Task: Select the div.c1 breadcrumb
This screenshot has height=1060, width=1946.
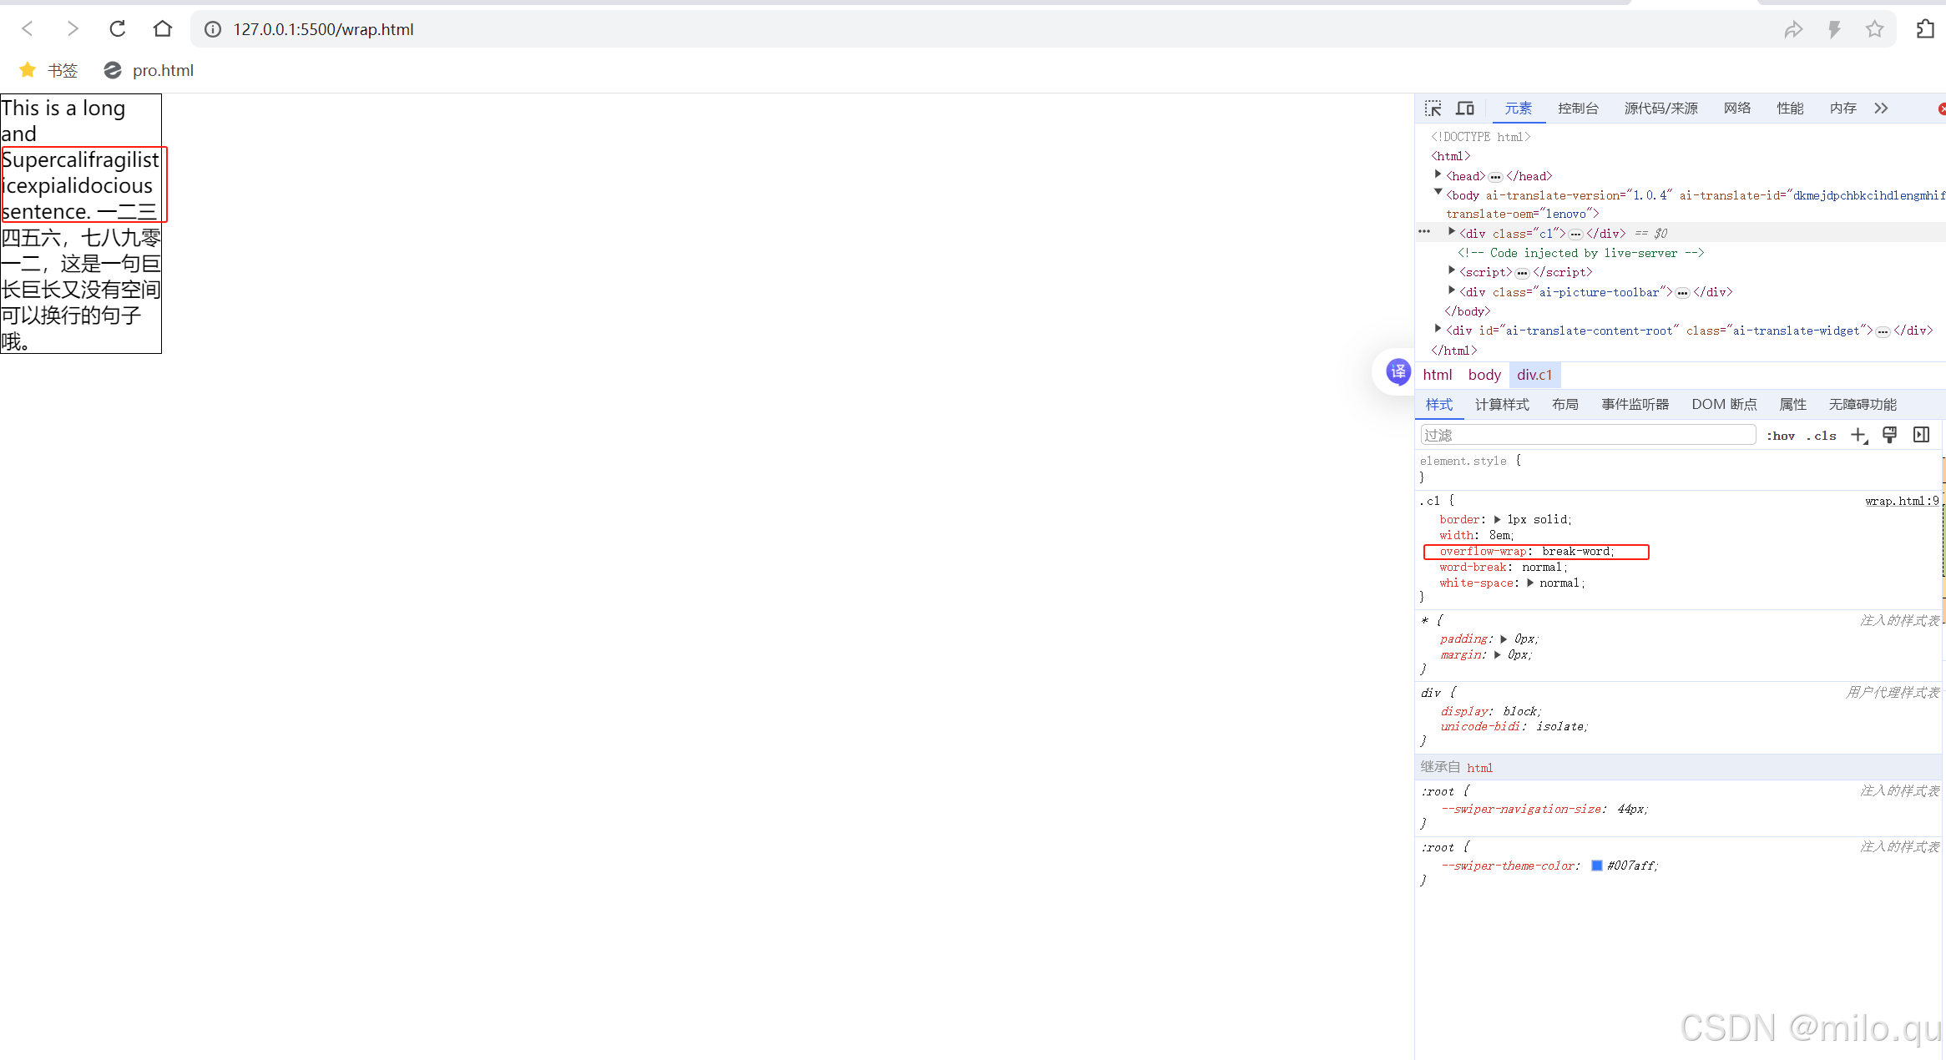Action: (1534, 376)
